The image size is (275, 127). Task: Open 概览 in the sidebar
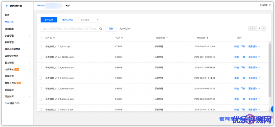point(7,15)
